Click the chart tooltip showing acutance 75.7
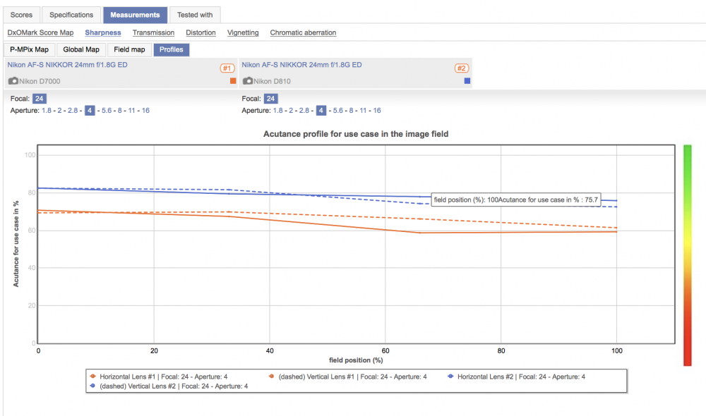706x416 pixels. pyautogui.click(x=516, y=200)
